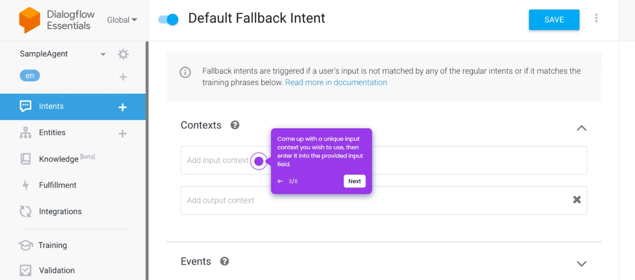Open Integrations from the sidebar
Screen dimensions: 635x280
(60, 211)
